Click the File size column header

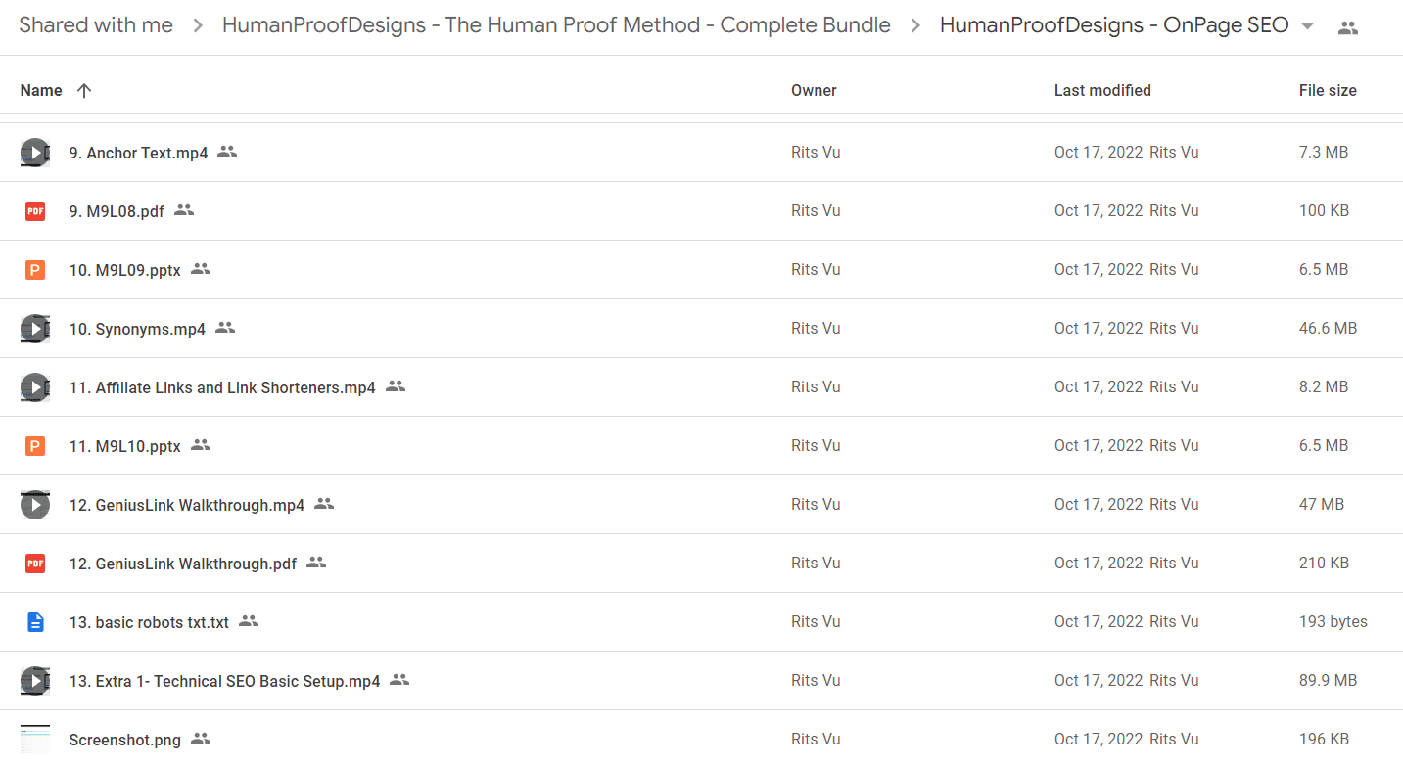(x=1328, y=90)
